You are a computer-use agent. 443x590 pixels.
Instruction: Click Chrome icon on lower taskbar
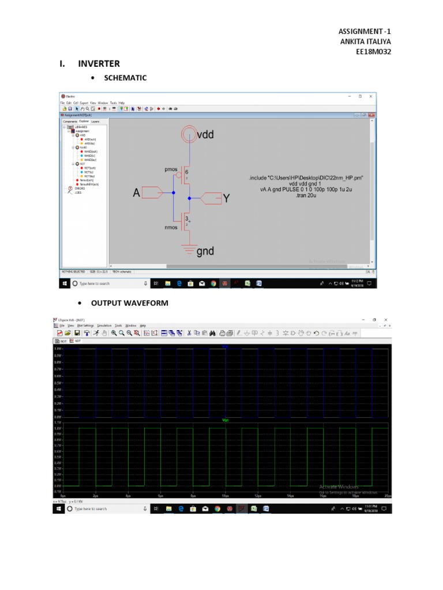[x=217, y=509]
